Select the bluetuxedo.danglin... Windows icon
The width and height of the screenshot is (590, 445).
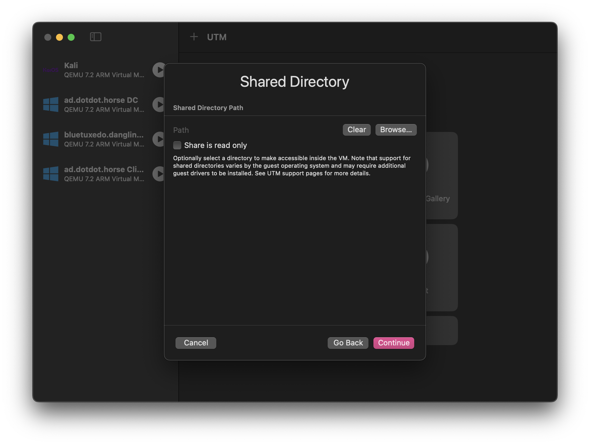(51, 138)
